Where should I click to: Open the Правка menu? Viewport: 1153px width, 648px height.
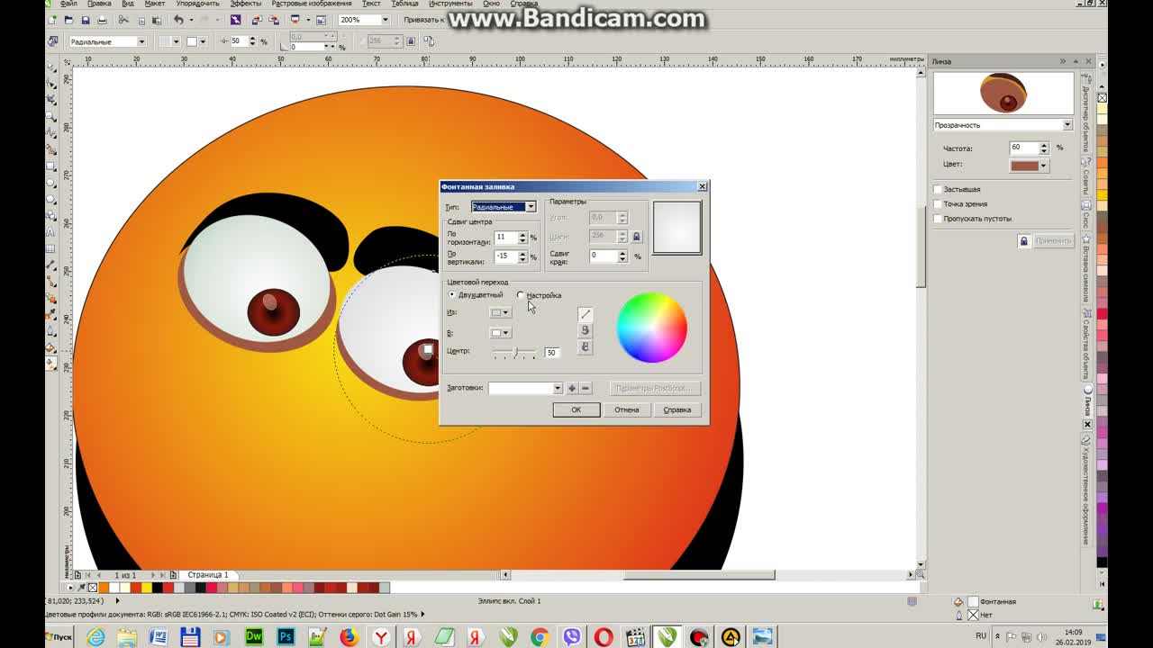coord(99,4)
